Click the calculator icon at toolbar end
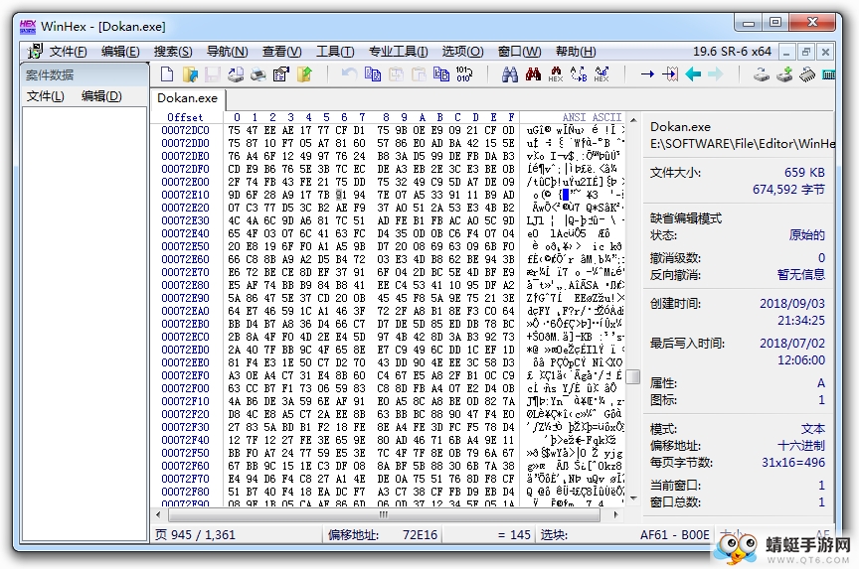This screenshot has height=569, width=859. pos(828,73)
